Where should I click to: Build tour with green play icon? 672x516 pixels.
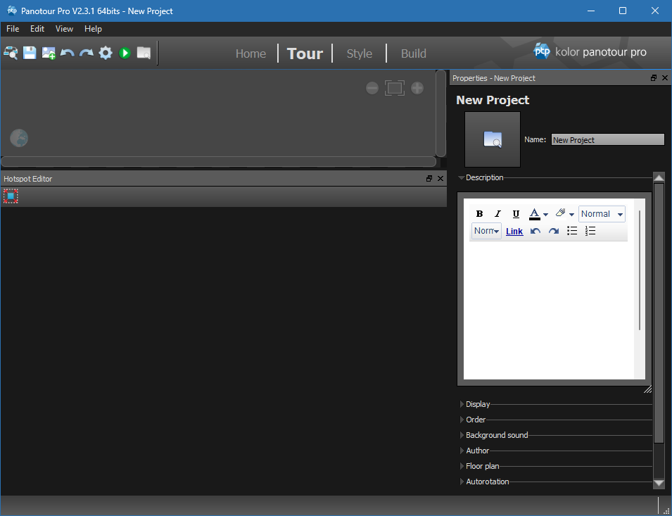pyautogui.click(x=125, y=53)
